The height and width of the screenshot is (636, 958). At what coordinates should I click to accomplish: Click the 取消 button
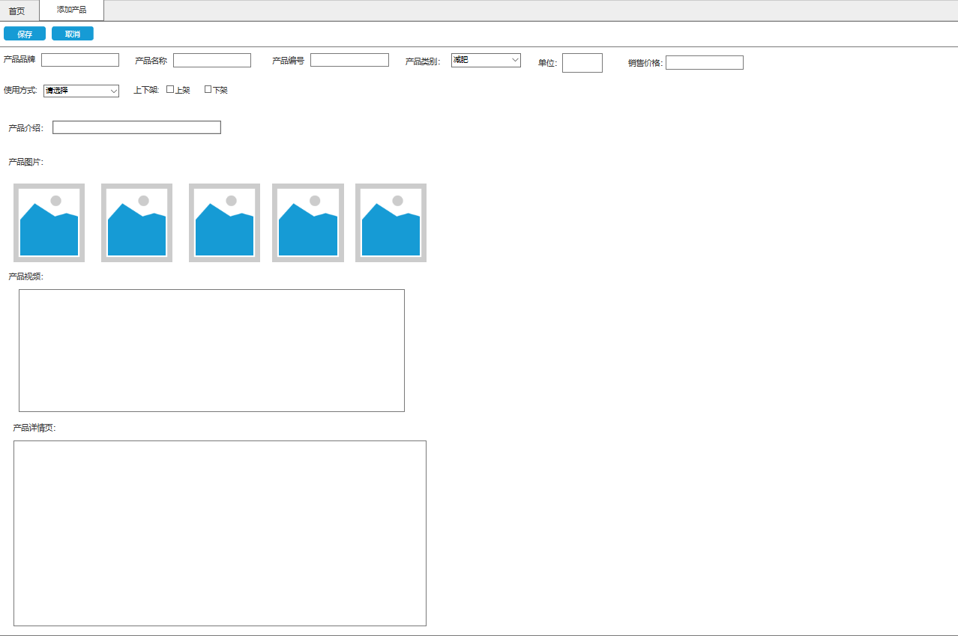click(73, 34)
